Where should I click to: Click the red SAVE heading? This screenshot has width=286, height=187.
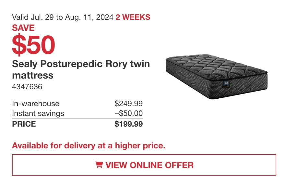(x=23, y=28)
